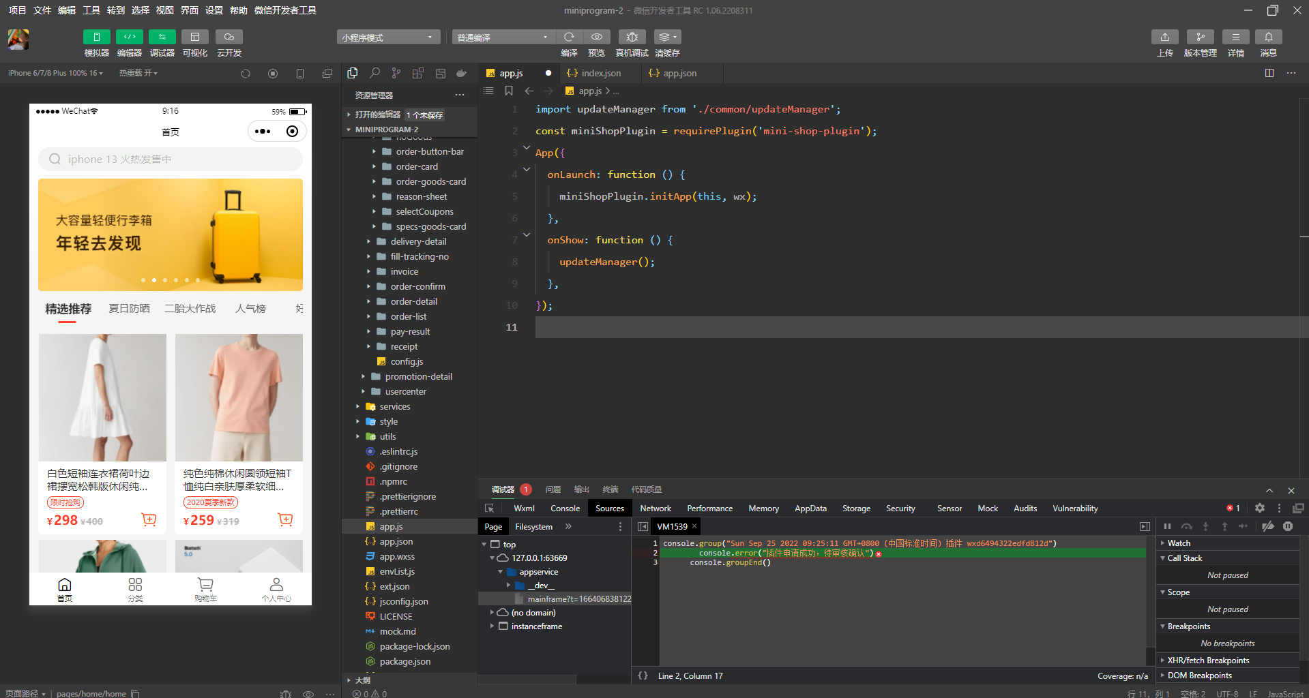Switch to the Console tab
1309x698 pixels.
coord(565,509)
